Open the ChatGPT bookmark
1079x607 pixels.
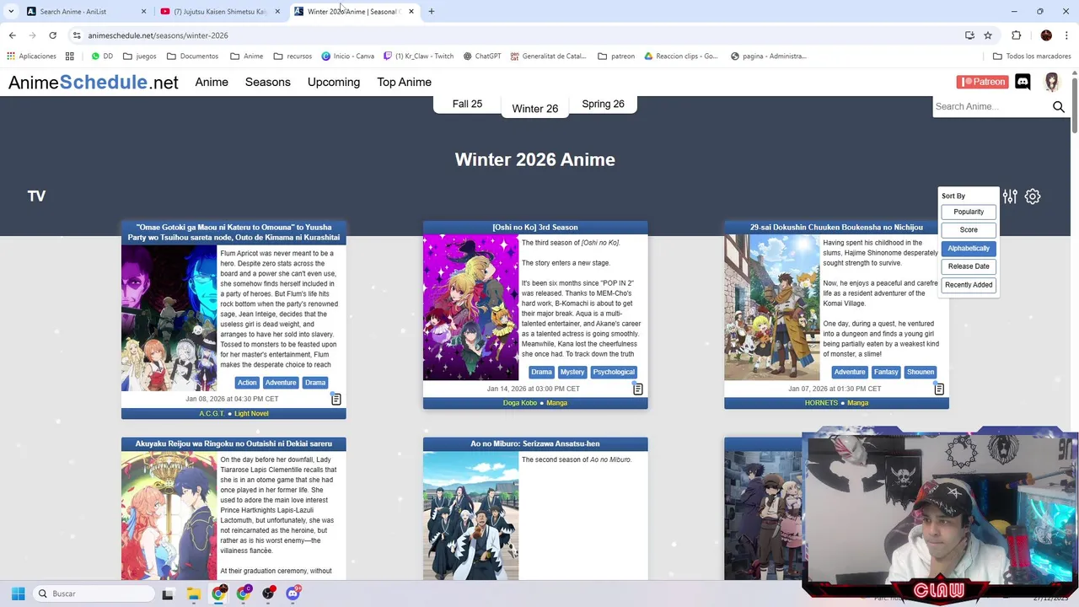click(x=481, y=56)
